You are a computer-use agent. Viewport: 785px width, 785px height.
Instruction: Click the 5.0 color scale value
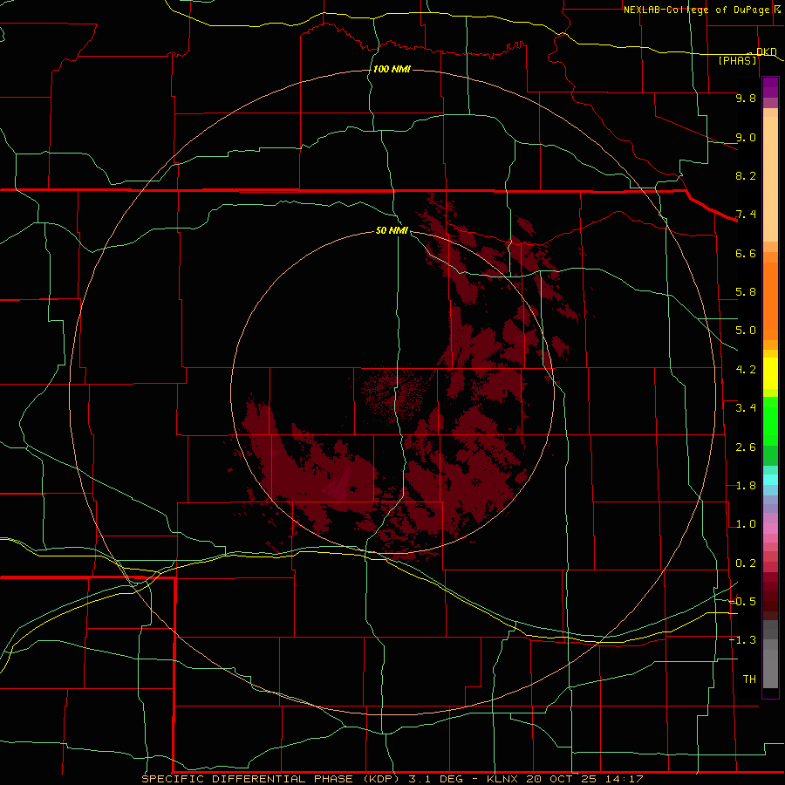click(x=746, y=331)
